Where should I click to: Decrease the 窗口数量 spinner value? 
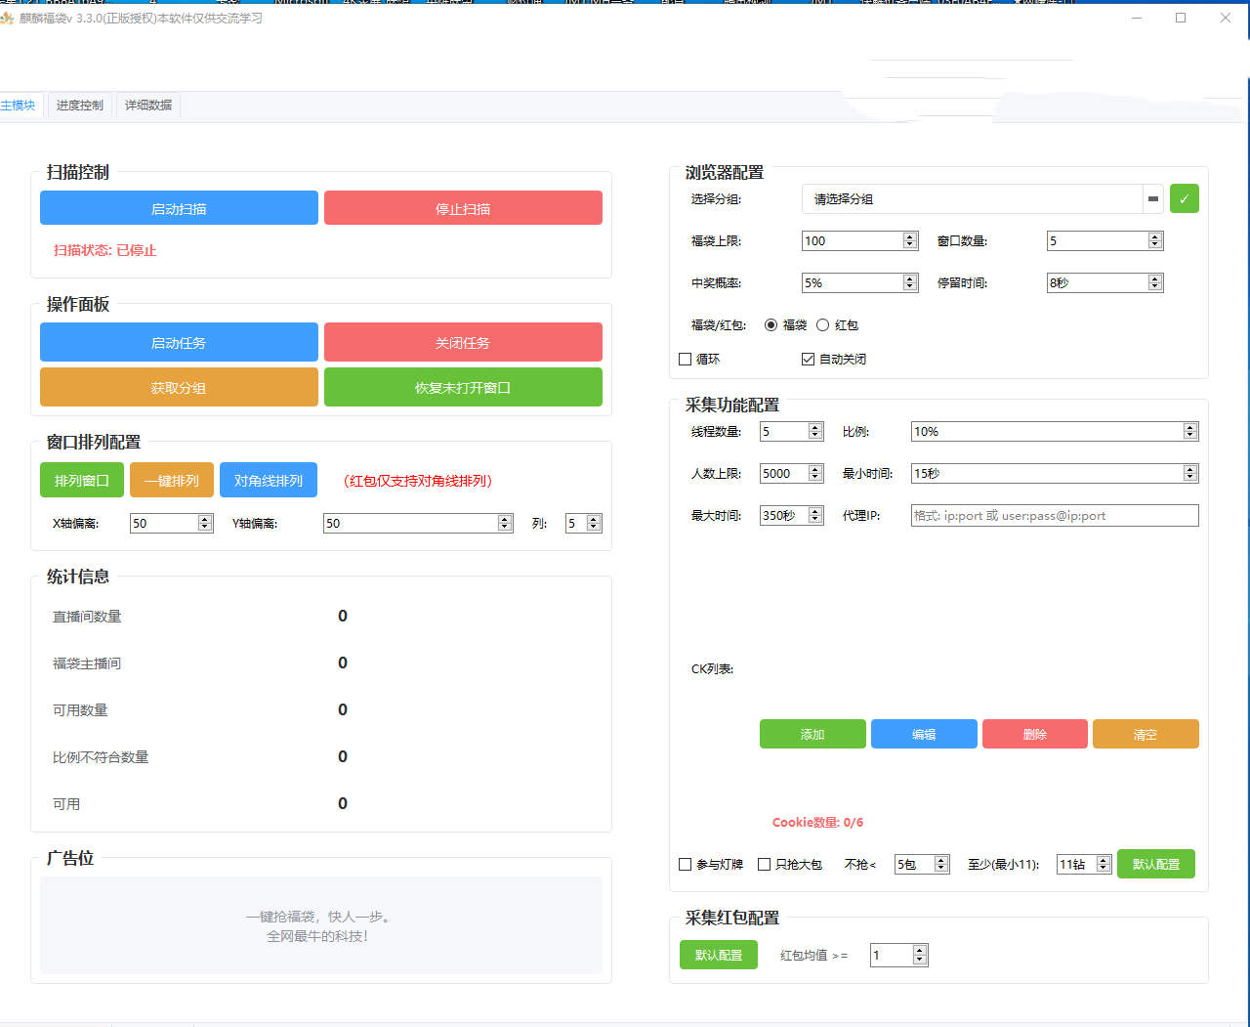[x=1155, y=245]
